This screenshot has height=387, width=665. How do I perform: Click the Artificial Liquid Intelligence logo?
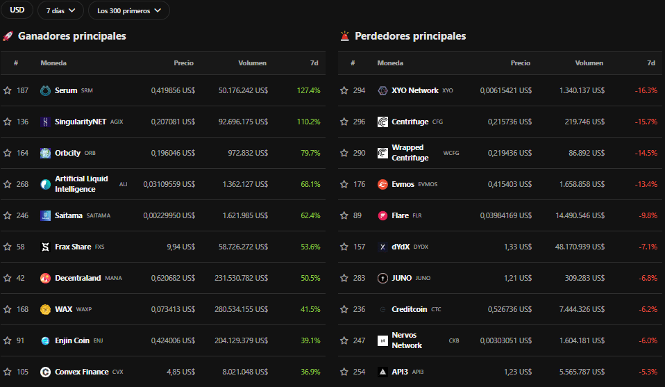(x=45, y=184)
